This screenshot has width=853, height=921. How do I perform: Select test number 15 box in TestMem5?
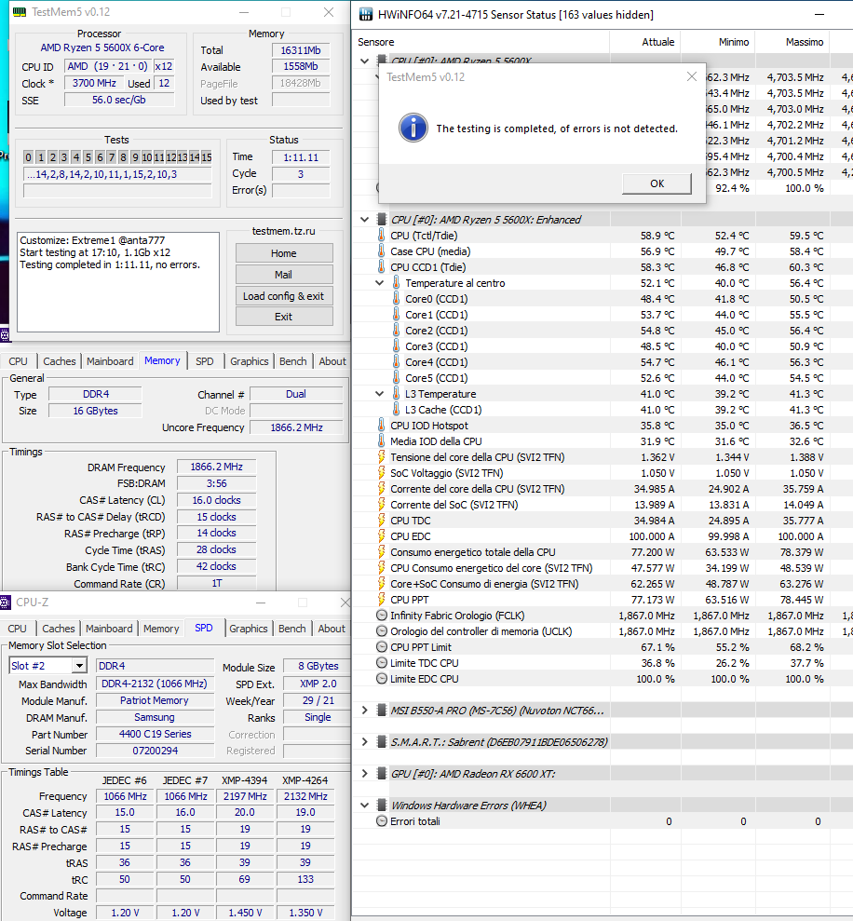tap(206, 157)
